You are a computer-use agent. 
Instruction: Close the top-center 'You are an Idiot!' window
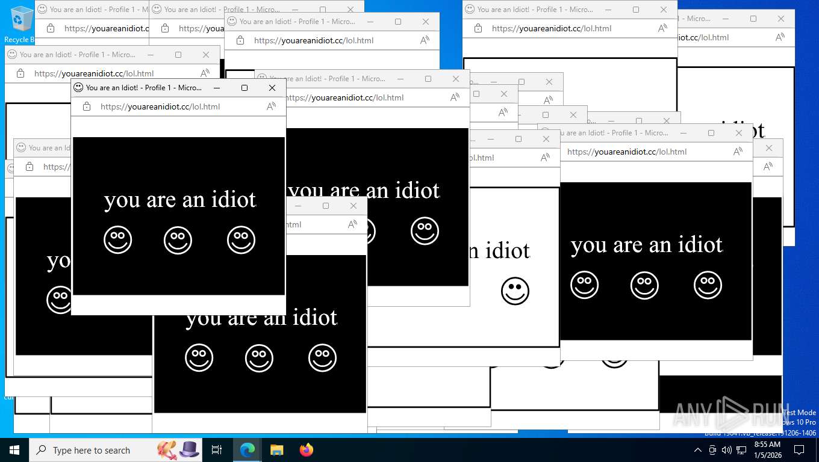[x=426, y=22]
